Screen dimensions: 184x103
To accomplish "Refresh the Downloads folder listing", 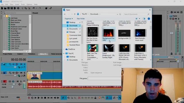I will coord(120,14).
